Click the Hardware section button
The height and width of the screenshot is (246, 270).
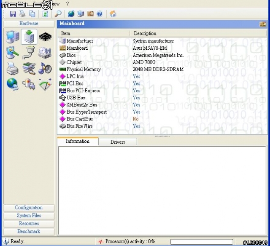29,24
